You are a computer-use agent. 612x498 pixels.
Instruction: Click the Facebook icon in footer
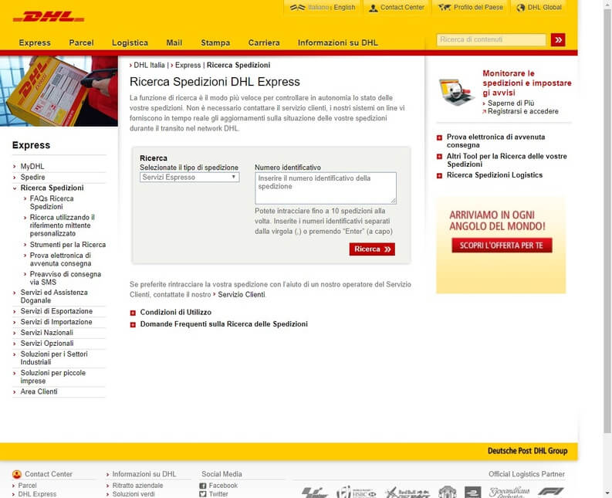point(202,486)
